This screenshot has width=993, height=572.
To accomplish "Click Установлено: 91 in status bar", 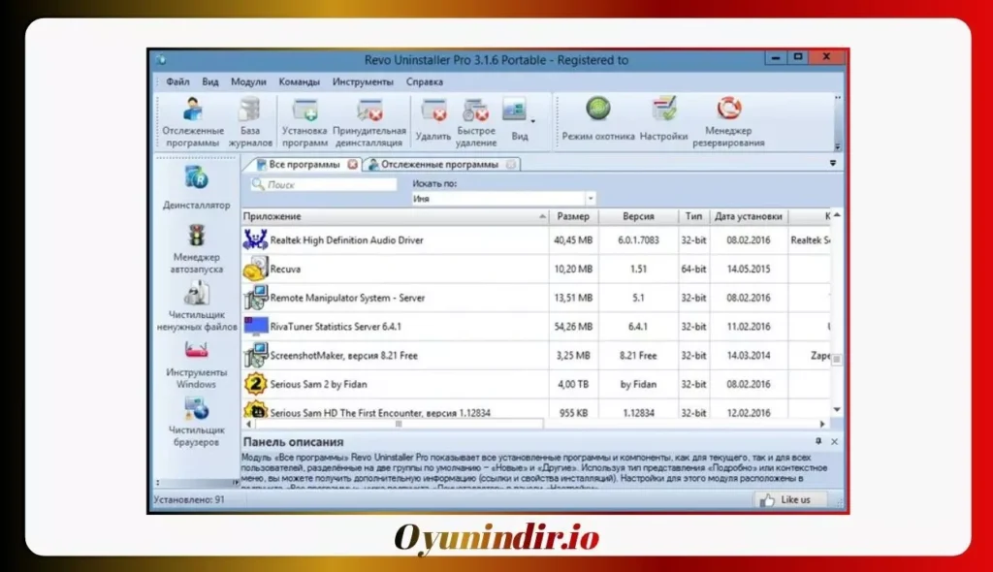I will click(189, 499).
